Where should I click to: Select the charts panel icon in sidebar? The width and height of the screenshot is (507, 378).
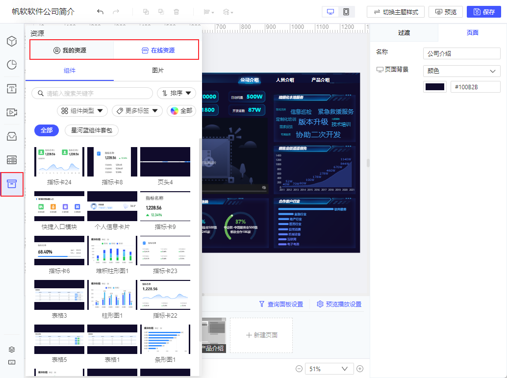point(12,65)
